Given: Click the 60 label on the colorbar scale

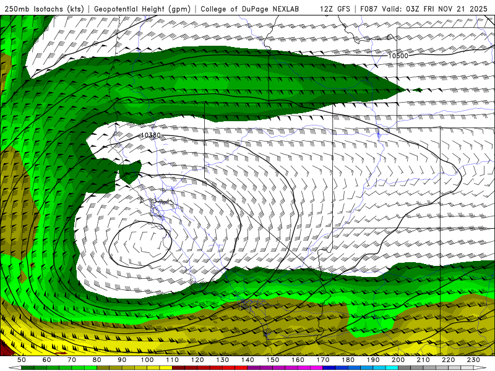Looking at the screenshot, I should click(47, 360).
